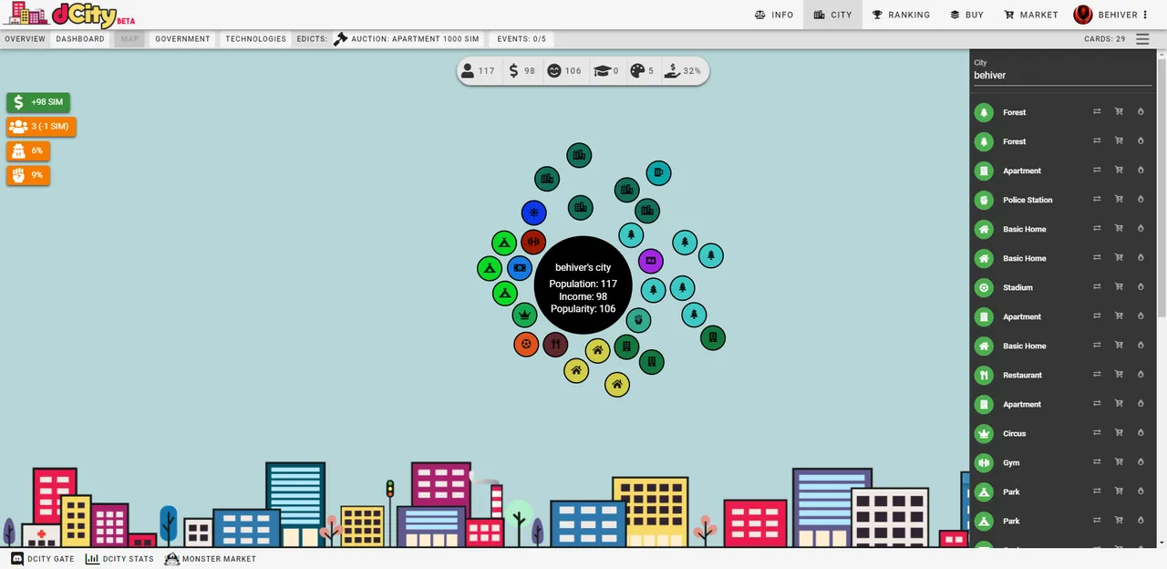Open the Government tab

[x=182, y=39]
